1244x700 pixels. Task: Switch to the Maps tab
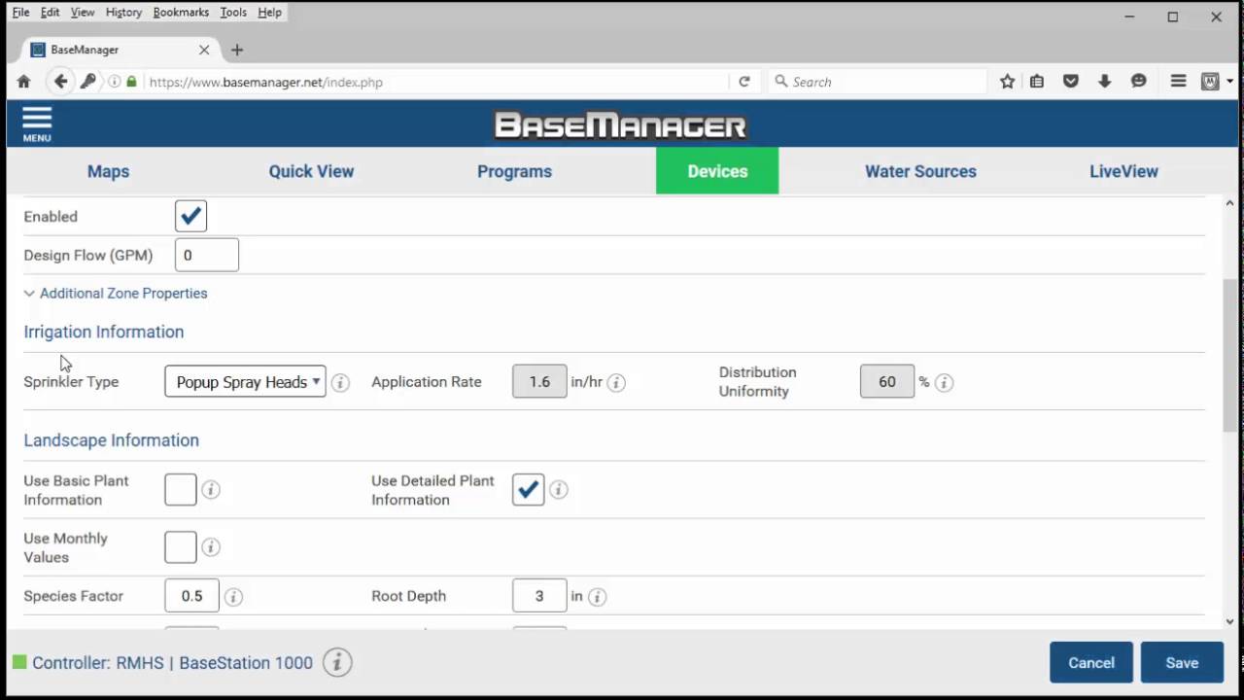pyautogui.click(x=108, y=171)
